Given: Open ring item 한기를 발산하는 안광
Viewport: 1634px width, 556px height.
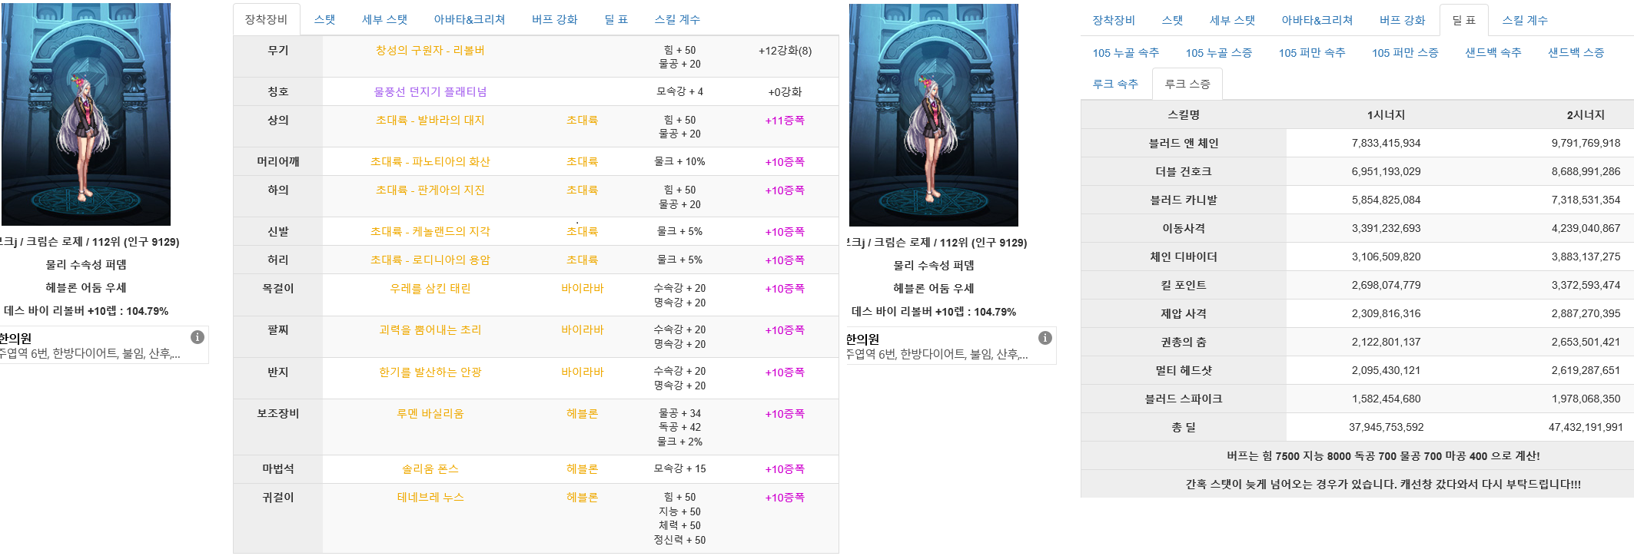Looking at the screenshot, I should coord(430,372).
